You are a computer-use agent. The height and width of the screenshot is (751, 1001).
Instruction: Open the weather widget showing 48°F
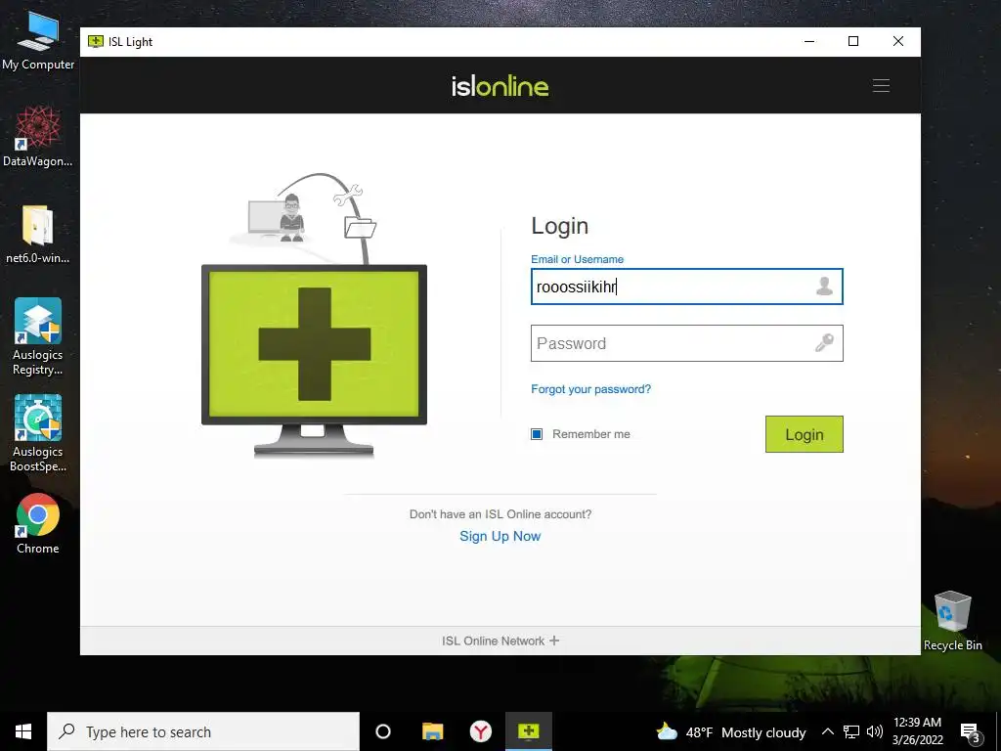point(731,731)
